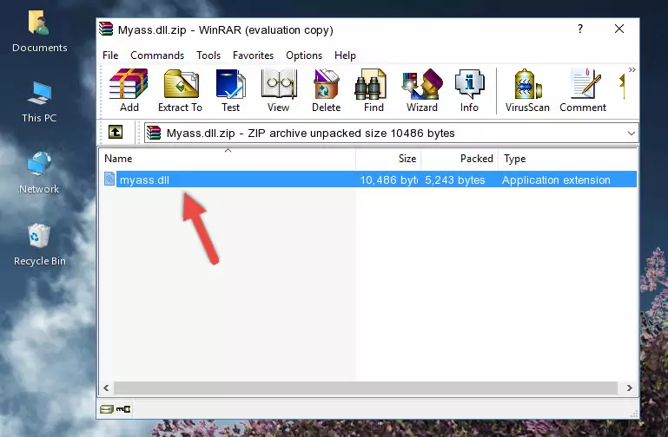Click the horizontal scrollbar track
Image resolution: width=668 pixels, height=437 pixels.
tap(365, 388)
